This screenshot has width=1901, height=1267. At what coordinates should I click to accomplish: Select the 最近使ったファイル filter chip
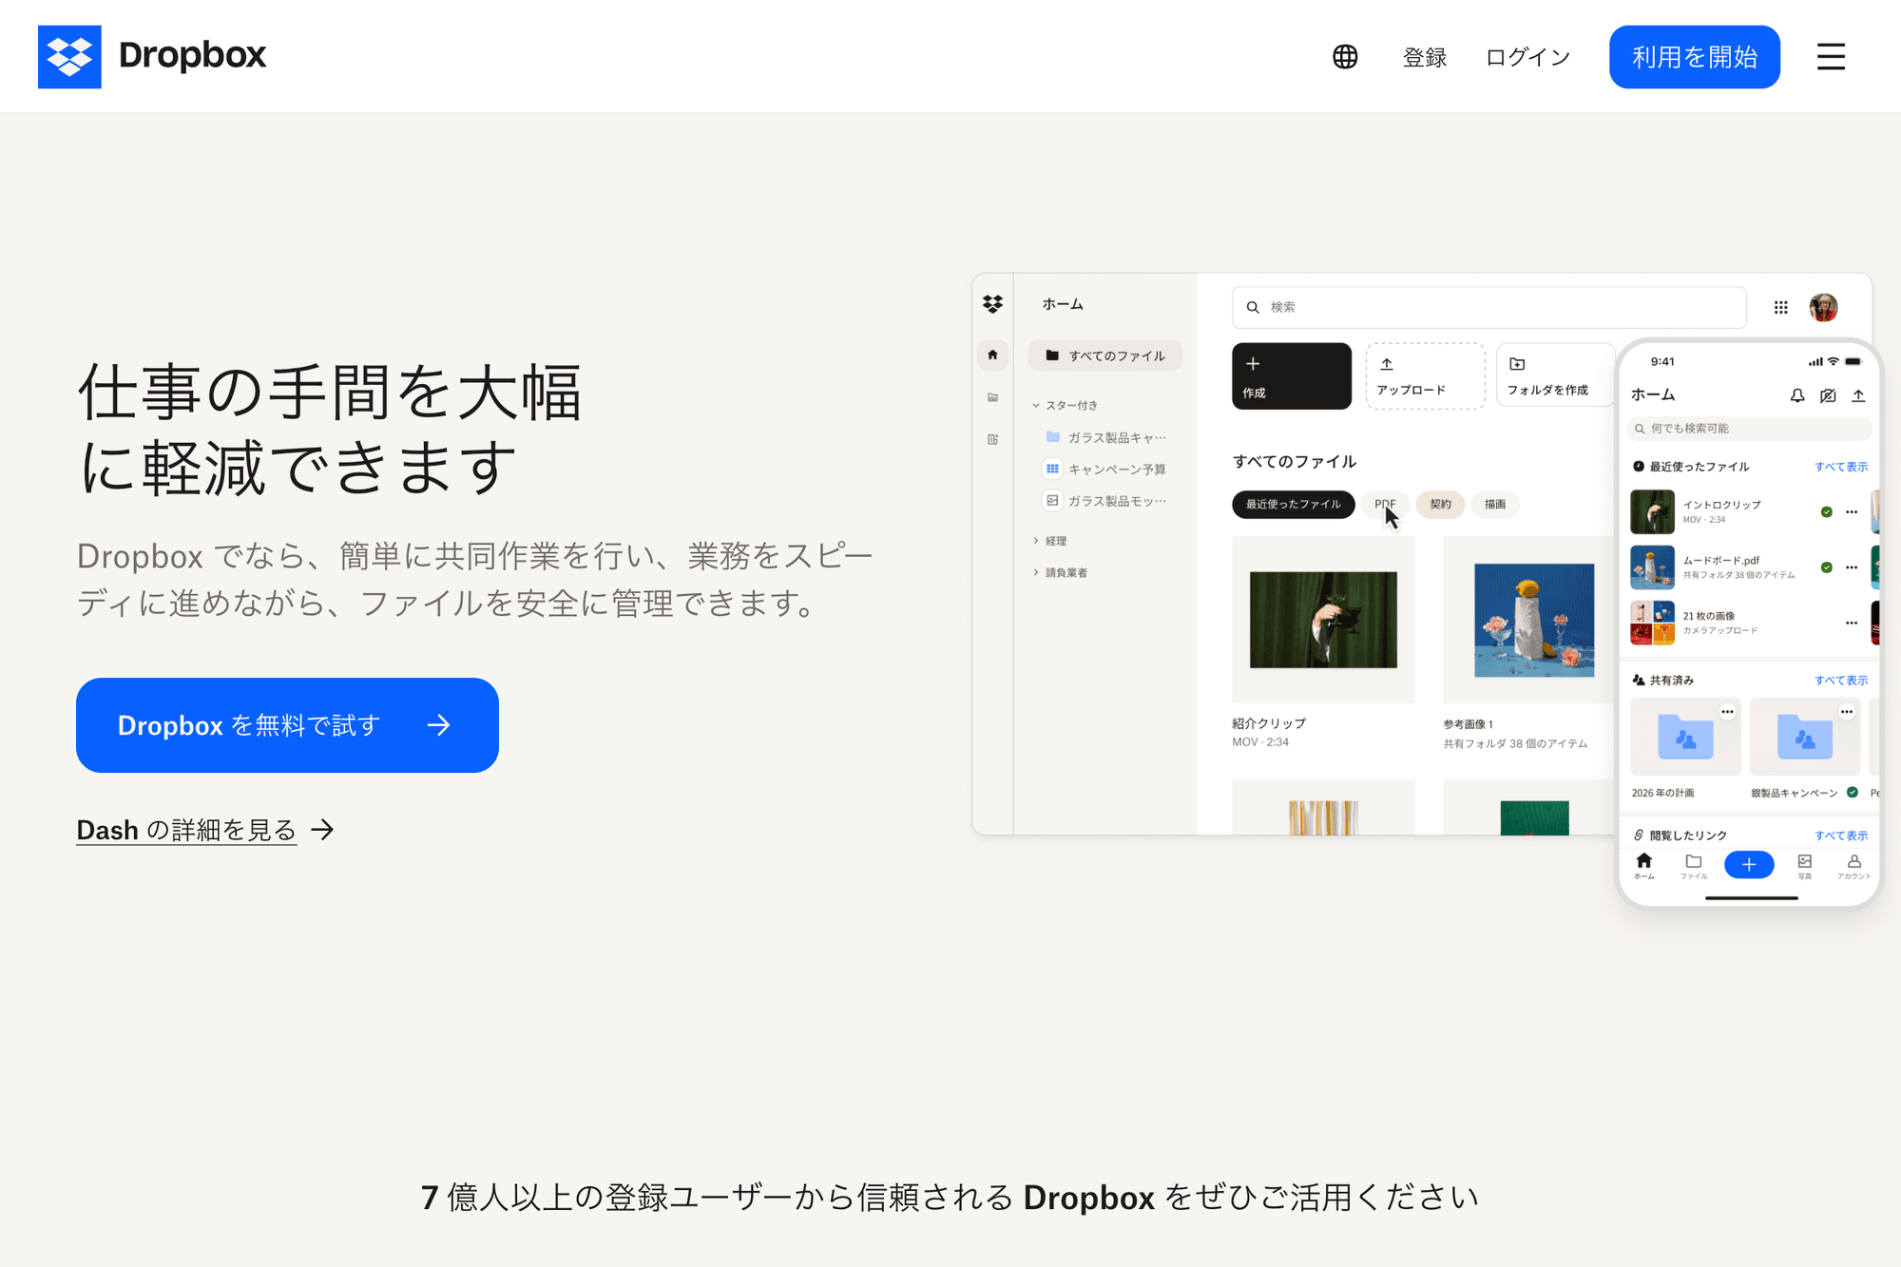[1293, 505]
